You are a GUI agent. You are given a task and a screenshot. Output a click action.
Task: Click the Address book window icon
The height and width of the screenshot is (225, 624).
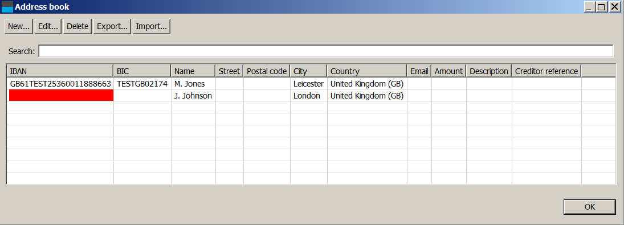[7, 7]
